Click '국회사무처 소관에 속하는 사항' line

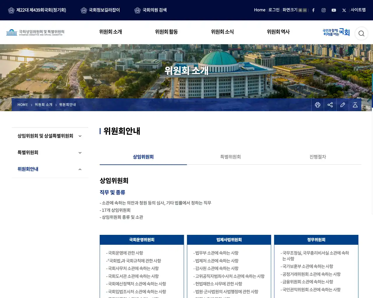coord(133,268)
